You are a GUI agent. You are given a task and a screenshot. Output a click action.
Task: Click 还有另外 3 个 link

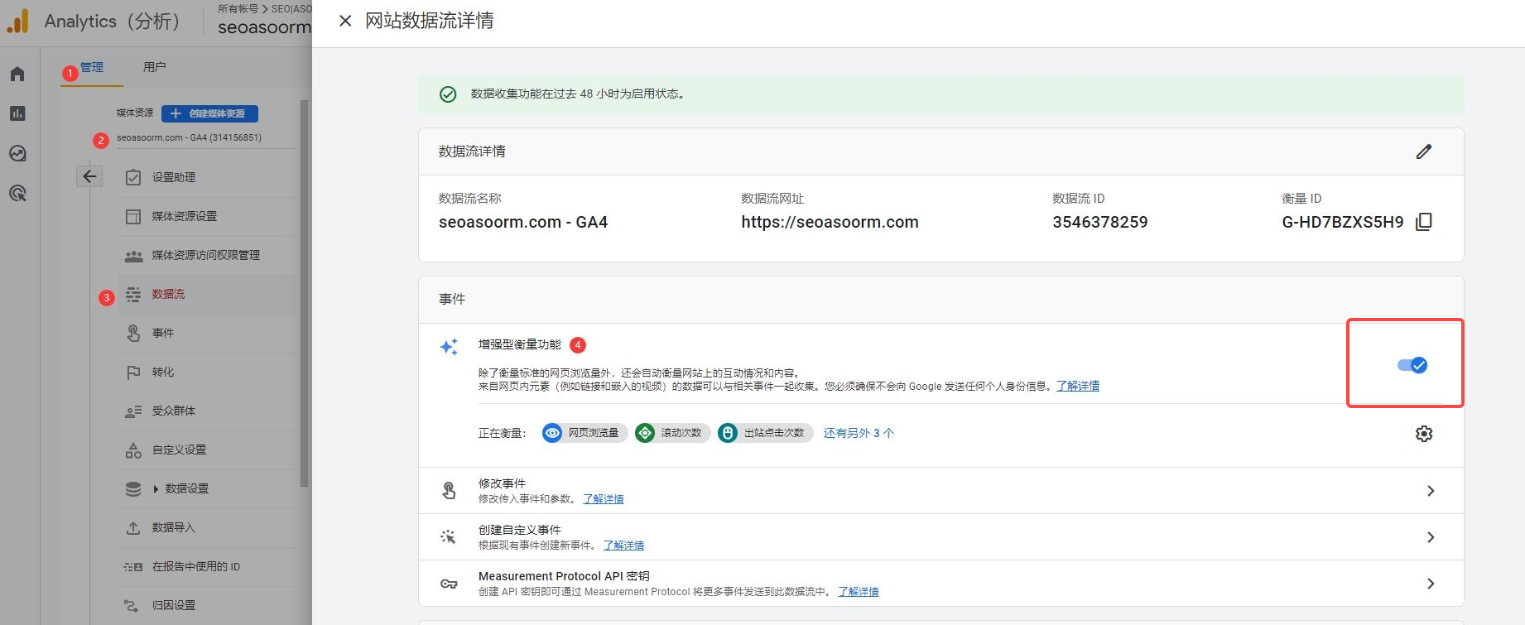(x=858, y=433)
